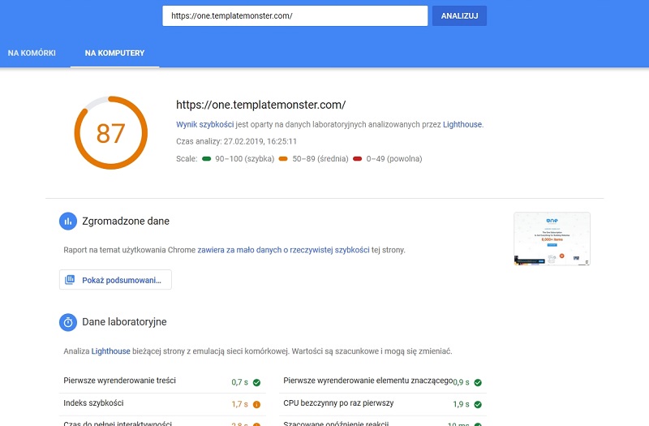Screen dimensions: 649x426
Task: Click green check for Pierwsze wyrenderowanie elementu znaczącego
Action: click(x=478, y=382)
